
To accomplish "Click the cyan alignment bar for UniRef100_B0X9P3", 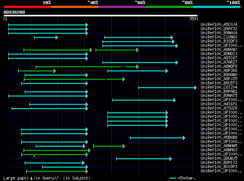I will point(65,167).
